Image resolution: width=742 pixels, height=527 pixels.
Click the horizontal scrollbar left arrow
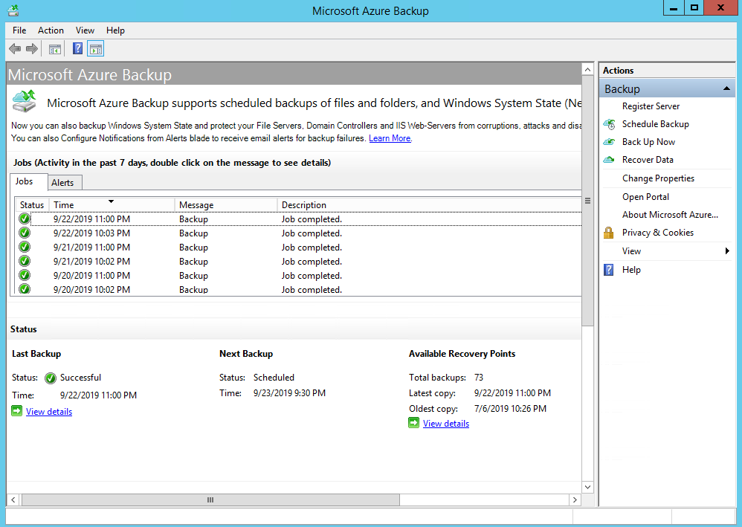[x=13, y=499]
